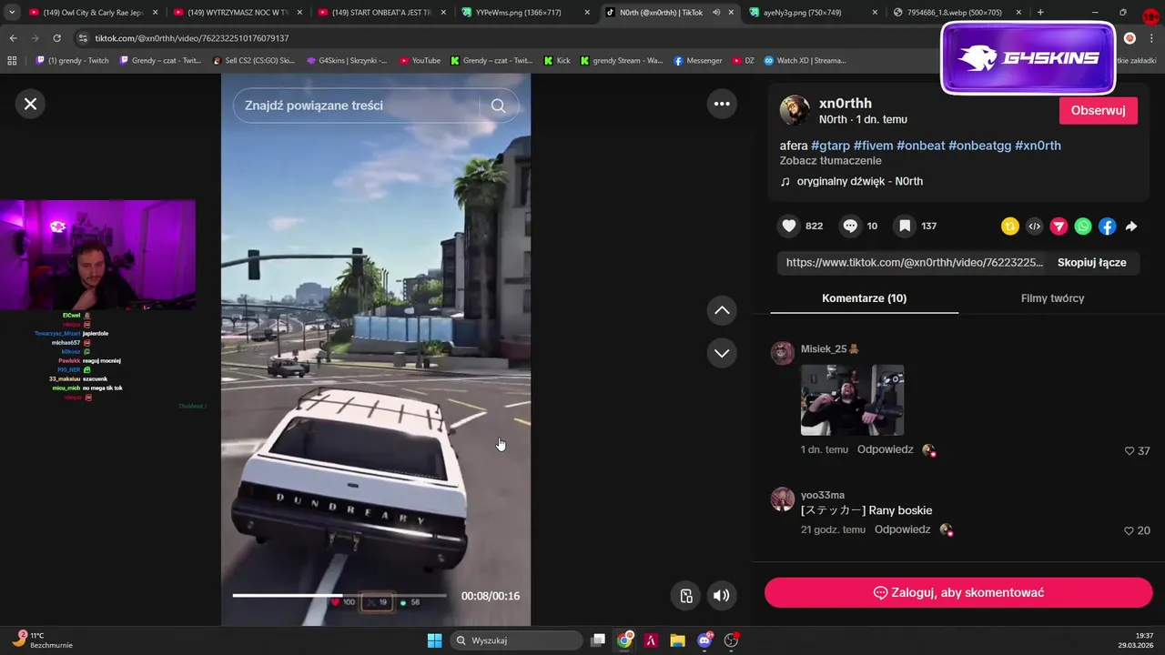Open xn0rthh profile avatar

pos(795,110)
